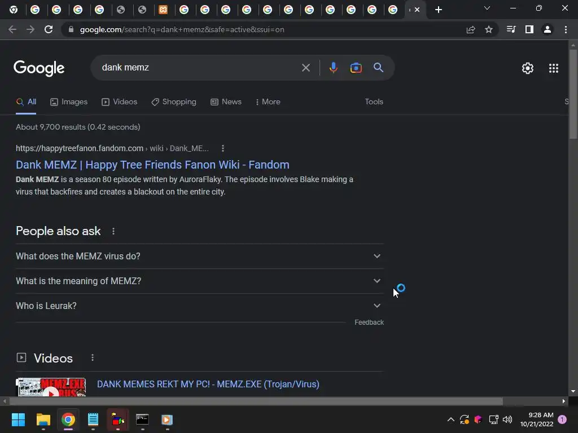Switch to the orange-icon browser tab
The width and height of the screenshot is (578, 433).
pyautogui.click(x=163, y=10)
